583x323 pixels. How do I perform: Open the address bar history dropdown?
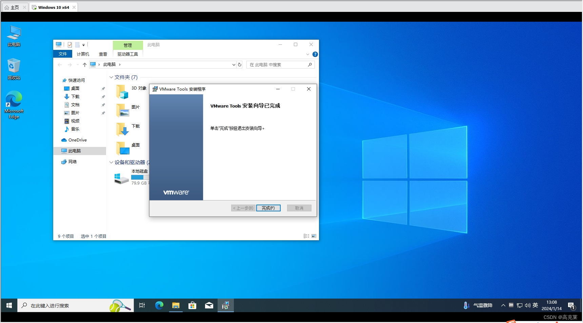233,64
